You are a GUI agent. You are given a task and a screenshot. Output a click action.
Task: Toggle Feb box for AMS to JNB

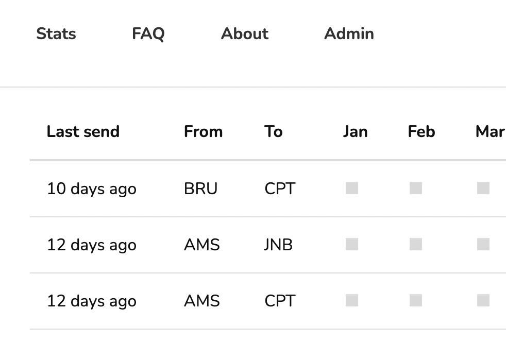point(416,244)
